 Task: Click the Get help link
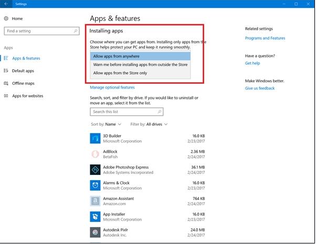coord(252,63)
